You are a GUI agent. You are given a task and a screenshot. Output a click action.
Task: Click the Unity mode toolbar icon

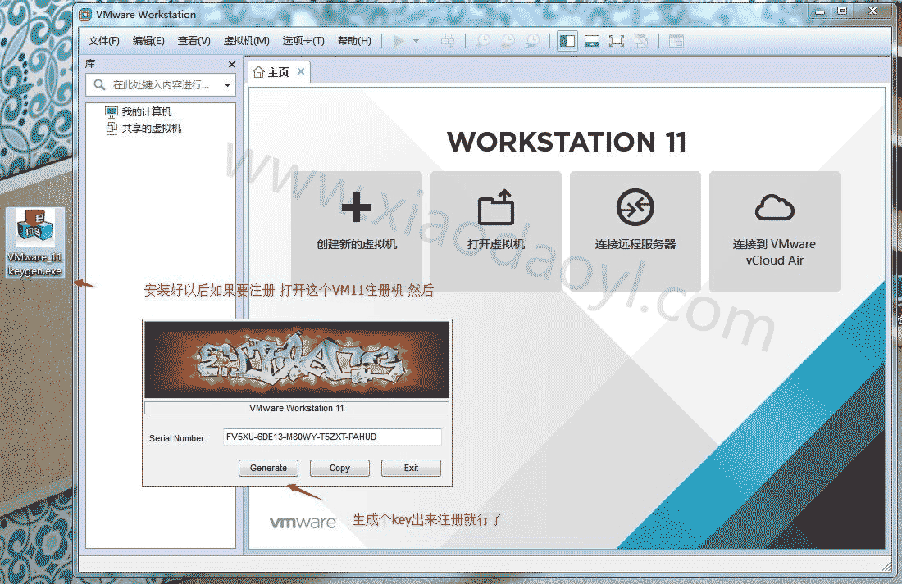pos(641,41)
